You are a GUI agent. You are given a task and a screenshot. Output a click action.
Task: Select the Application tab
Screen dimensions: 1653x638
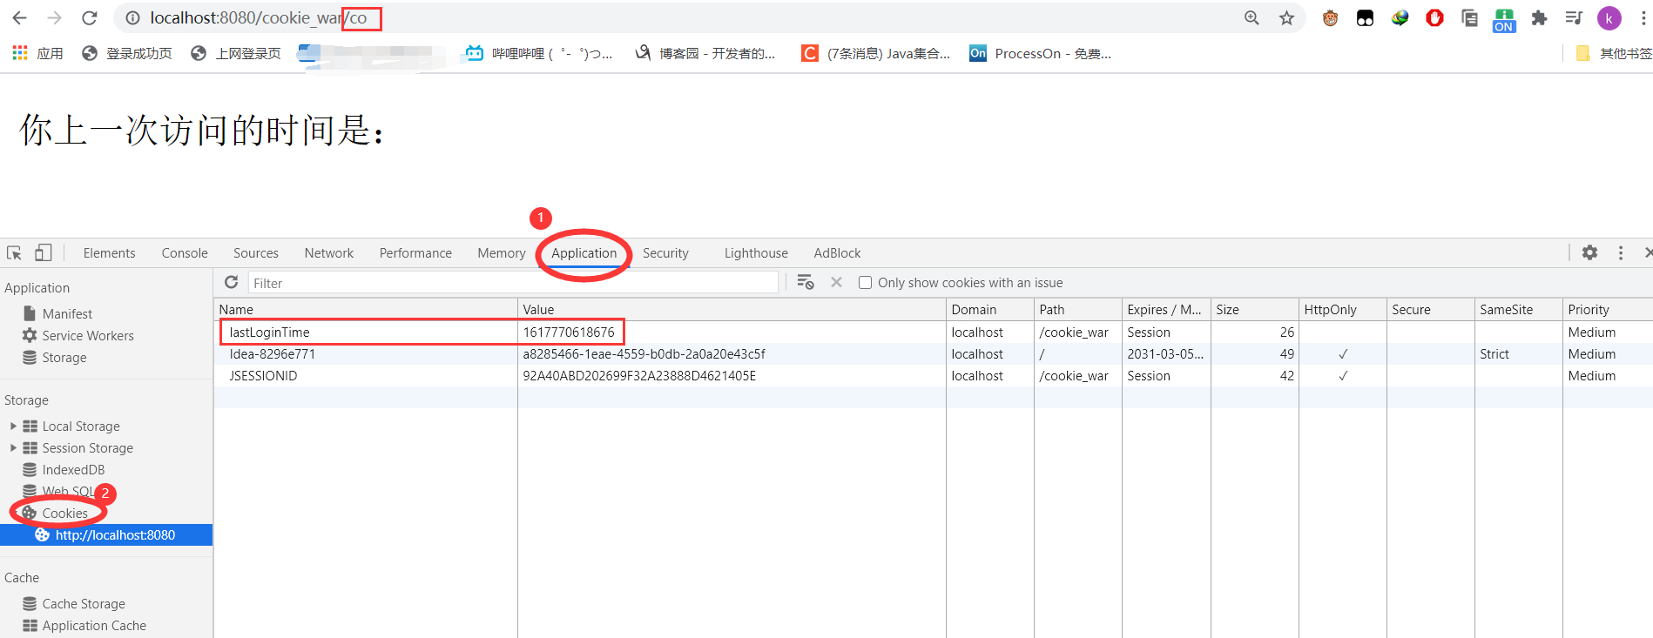tap(584, 253)
